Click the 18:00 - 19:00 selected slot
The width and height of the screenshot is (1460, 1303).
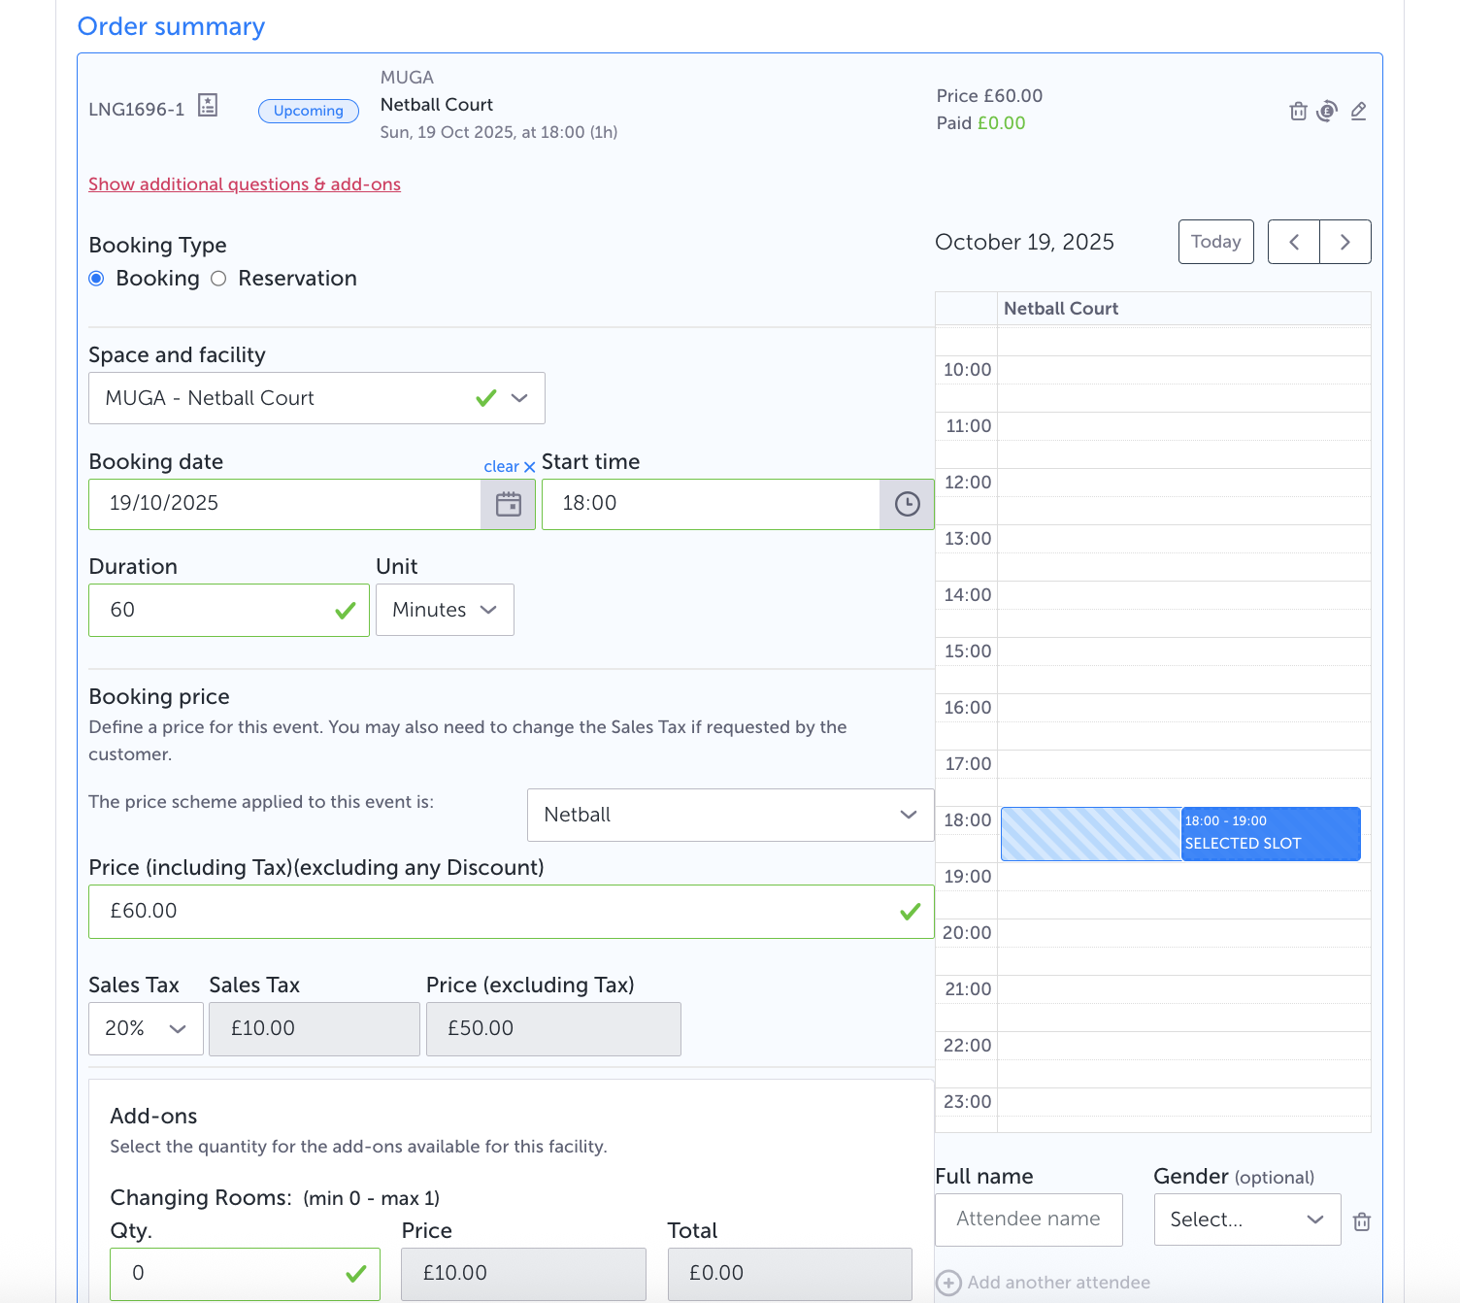point(1270,833)
